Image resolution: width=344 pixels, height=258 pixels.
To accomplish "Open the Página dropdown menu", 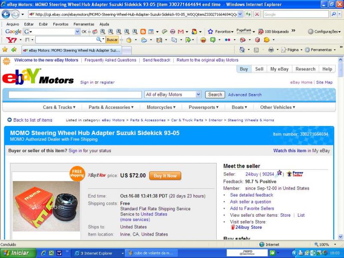I will click(x=292, y=50).
